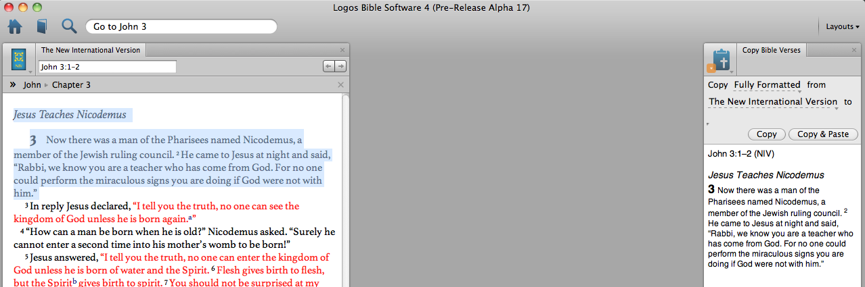Click the chapter number 3 in Bible text

click(32, 140)
